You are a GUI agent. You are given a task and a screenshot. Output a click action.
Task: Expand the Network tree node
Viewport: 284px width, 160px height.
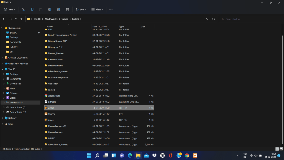(2, 118)
